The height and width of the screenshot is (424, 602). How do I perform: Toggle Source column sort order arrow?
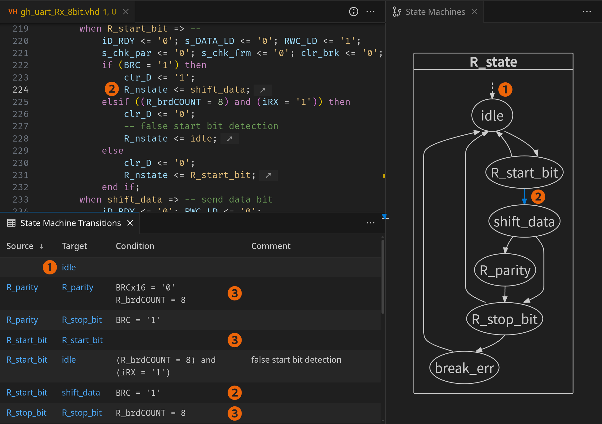(x=41, y=246)
